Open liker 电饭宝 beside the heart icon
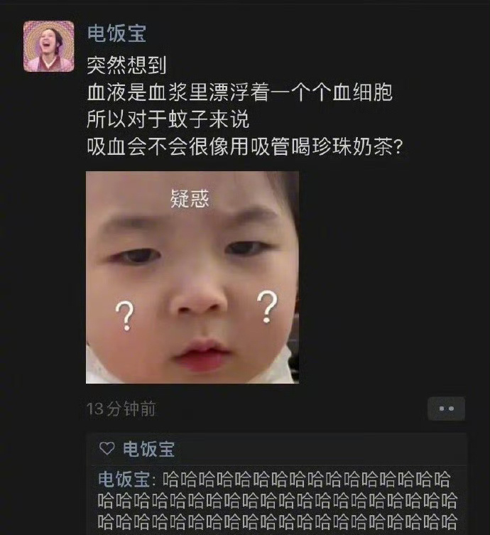Screen dimensions: 490x535 148,449
